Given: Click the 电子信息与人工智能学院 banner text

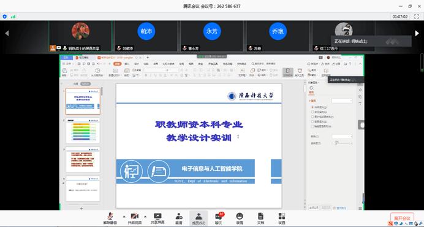Looking at the screenshot, I should [x=212, y=169].
